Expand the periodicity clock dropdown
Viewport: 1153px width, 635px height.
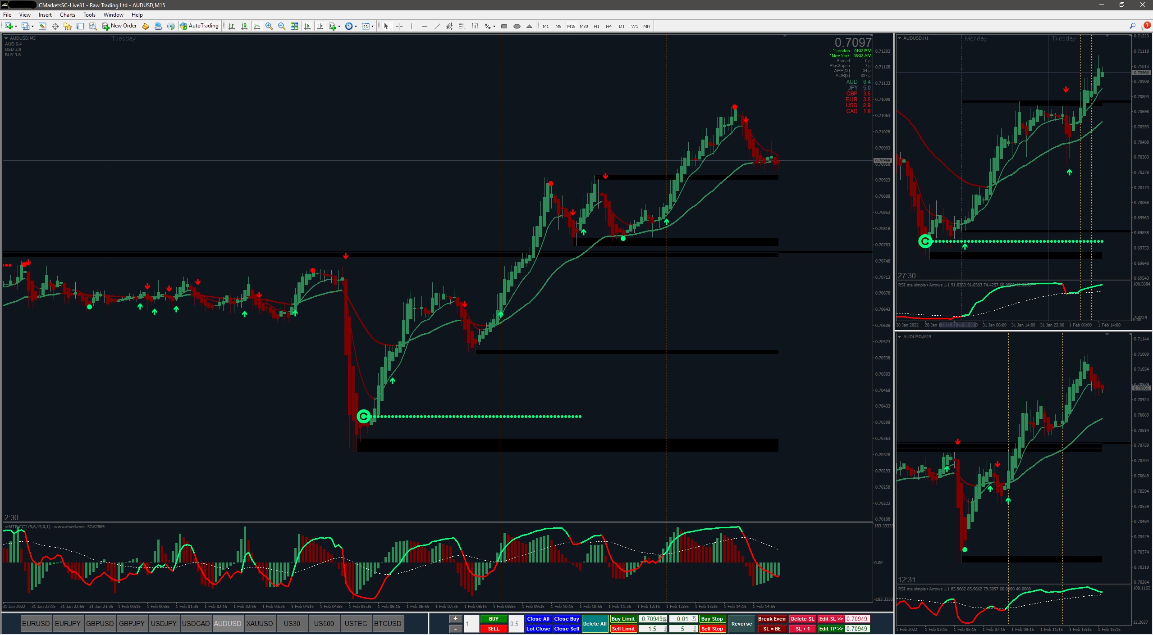pyautogui.click(x=356, y=27)
